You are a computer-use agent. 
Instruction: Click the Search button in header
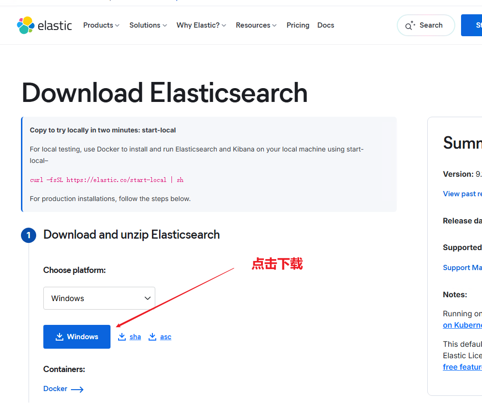point(426,25)
